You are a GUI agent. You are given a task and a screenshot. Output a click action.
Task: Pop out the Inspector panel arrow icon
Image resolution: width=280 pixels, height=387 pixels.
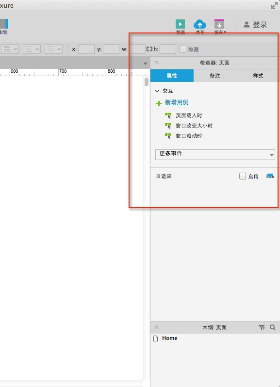[x=157, y=63]
